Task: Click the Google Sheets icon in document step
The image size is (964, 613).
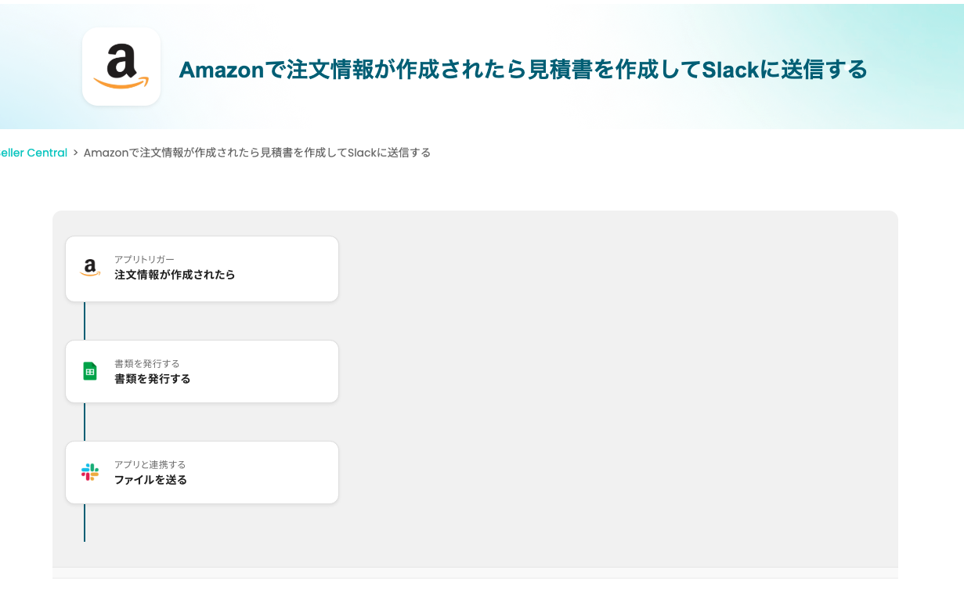Action: point(90,371)
